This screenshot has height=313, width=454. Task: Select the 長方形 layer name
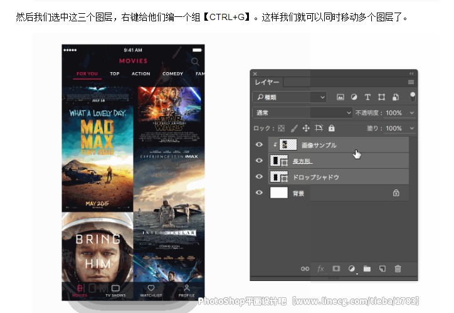click(x=302, y=161)
